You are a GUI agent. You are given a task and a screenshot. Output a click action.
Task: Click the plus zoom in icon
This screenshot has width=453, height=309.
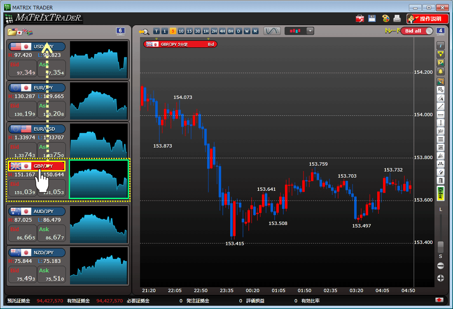coord(440,278)
